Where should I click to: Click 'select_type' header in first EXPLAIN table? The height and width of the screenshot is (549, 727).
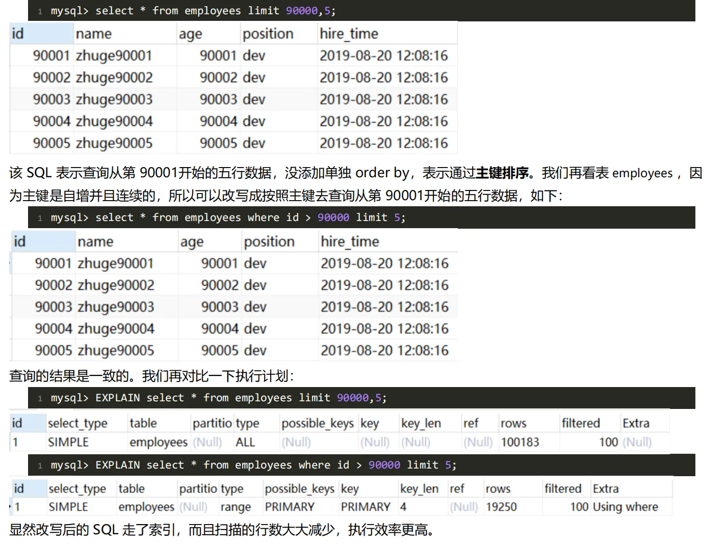tap(77, 423)
